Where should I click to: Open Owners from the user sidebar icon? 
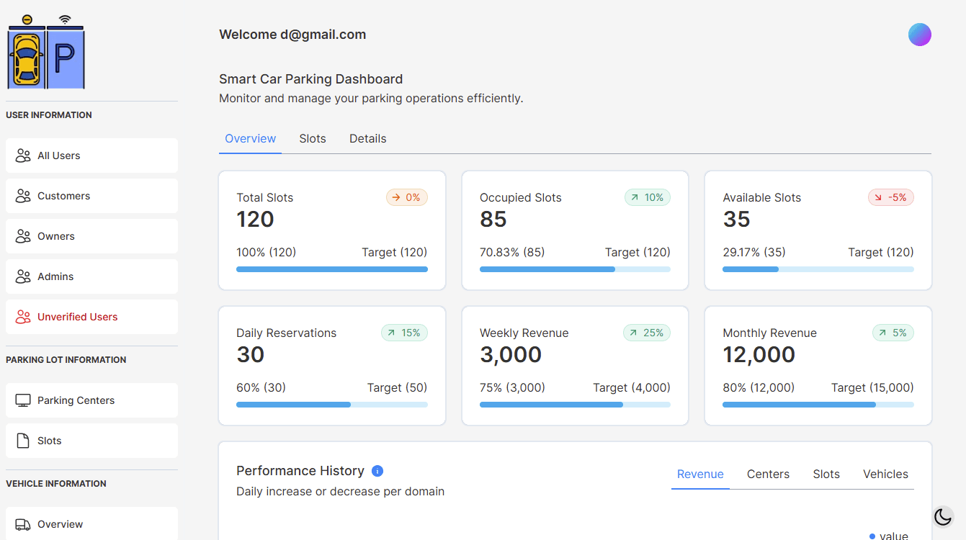(21, 235)
